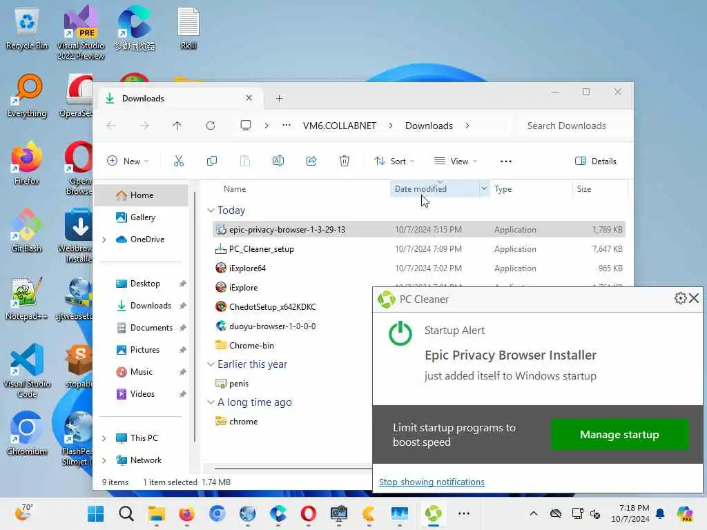The image size is (707, 530).
Task: Collapse the Today group
Action: (x=211, y=210)
